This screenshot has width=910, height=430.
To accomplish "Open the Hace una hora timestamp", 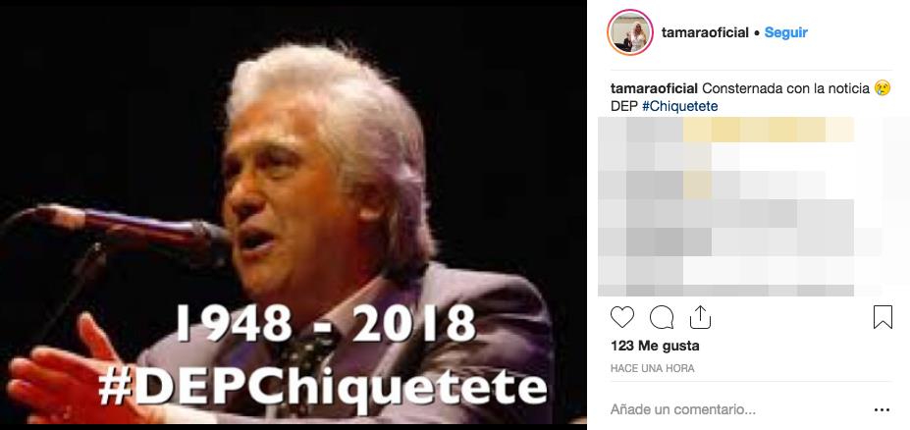I will (x=653, y=368).
